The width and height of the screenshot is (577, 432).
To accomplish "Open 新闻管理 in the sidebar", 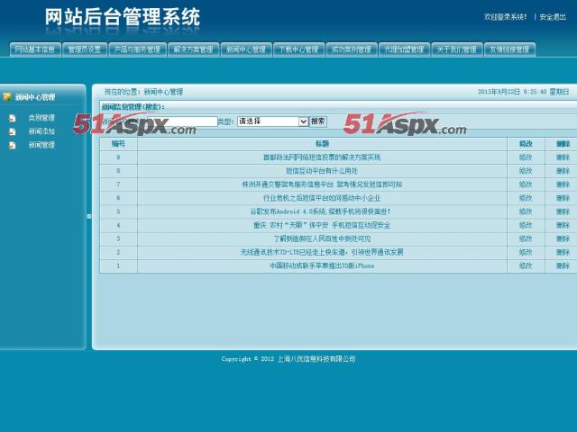I will [41, 145].
